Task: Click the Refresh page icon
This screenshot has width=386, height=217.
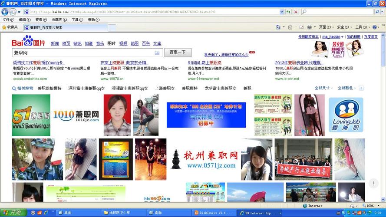Action: click(288, 12)
